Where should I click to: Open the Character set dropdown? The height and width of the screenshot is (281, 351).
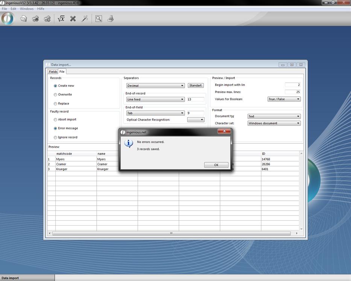point(274,123)
